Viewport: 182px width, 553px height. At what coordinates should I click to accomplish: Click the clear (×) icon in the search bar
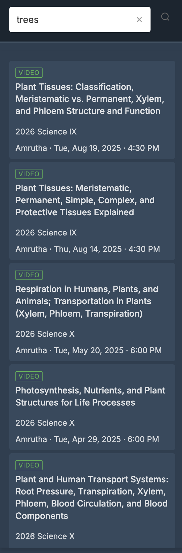pyautogui.click(x=139, y=19)
